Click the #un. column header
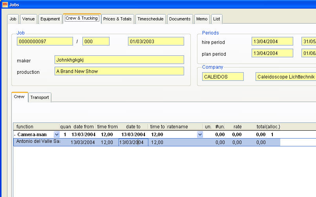The width and height of the screenshot is (316, 197). [x=220, y=127]
